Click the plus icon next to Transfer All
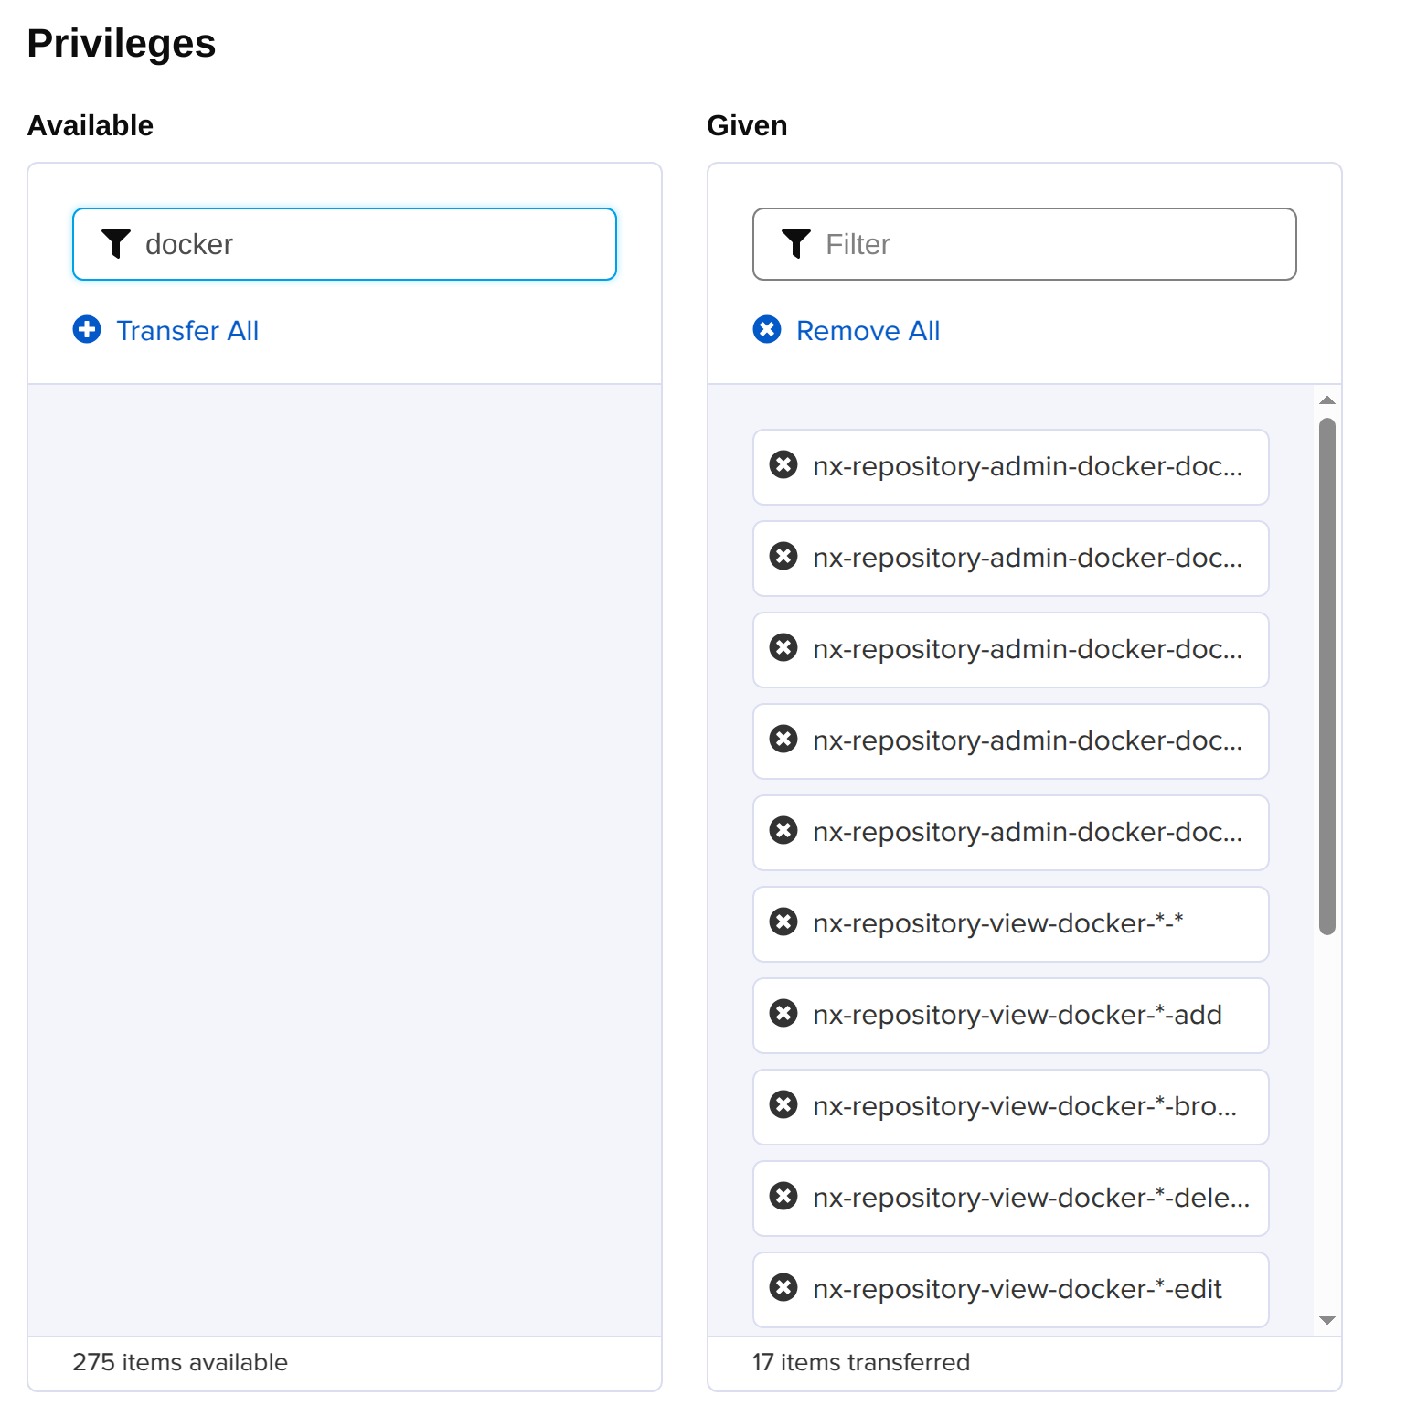 click(x=87, y=329)
